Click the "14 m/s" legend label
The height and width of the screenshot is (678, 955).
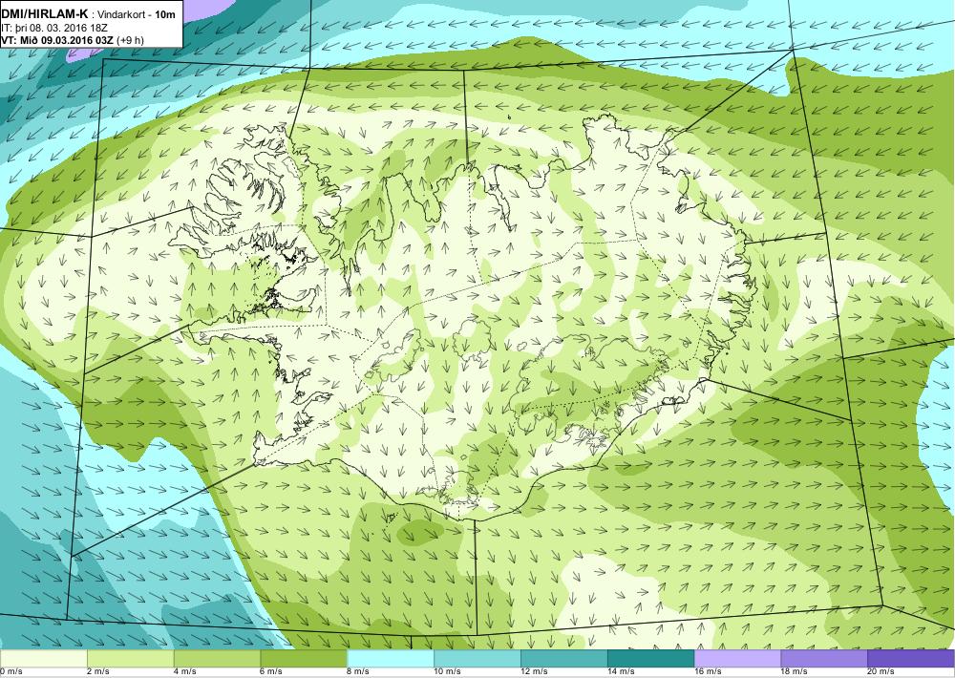[622, 672]
